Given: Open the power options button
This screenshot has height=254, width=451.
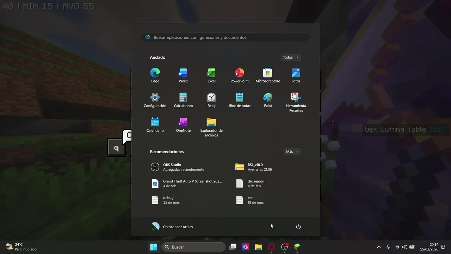Looking at the screenshot, I should point(298,227).
